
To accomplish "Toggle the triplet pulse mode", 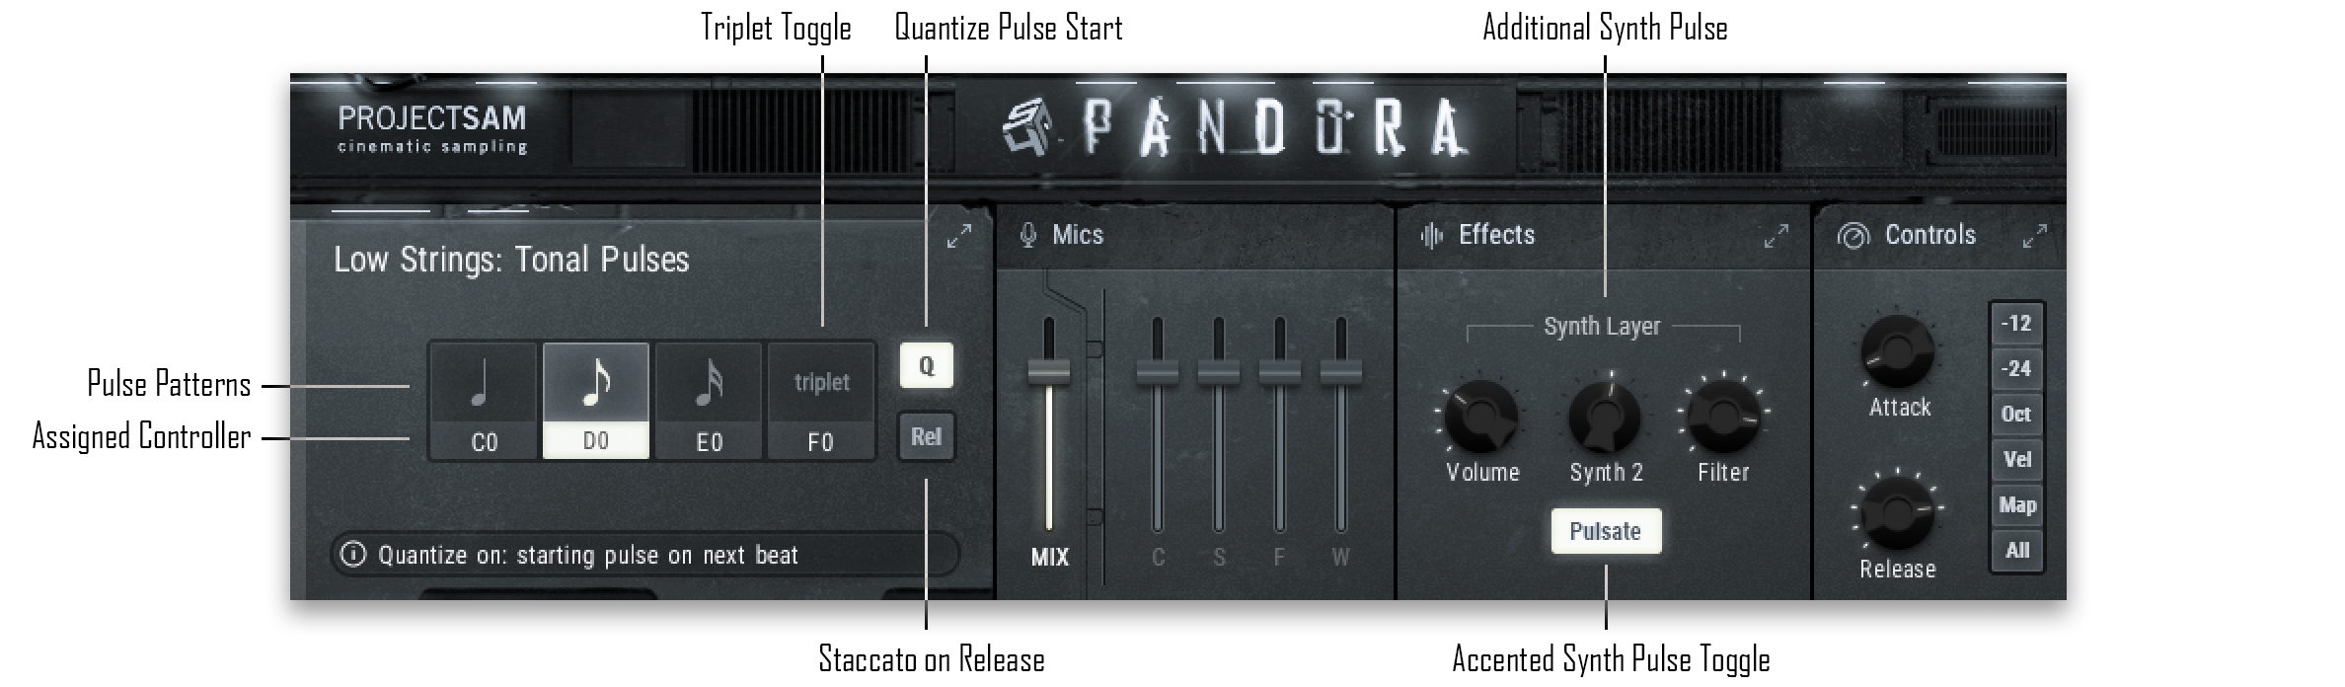I will click(x=821, y=383).
